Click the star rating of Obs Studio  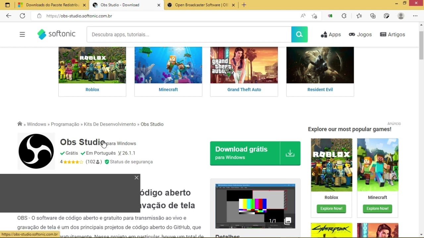73,162
